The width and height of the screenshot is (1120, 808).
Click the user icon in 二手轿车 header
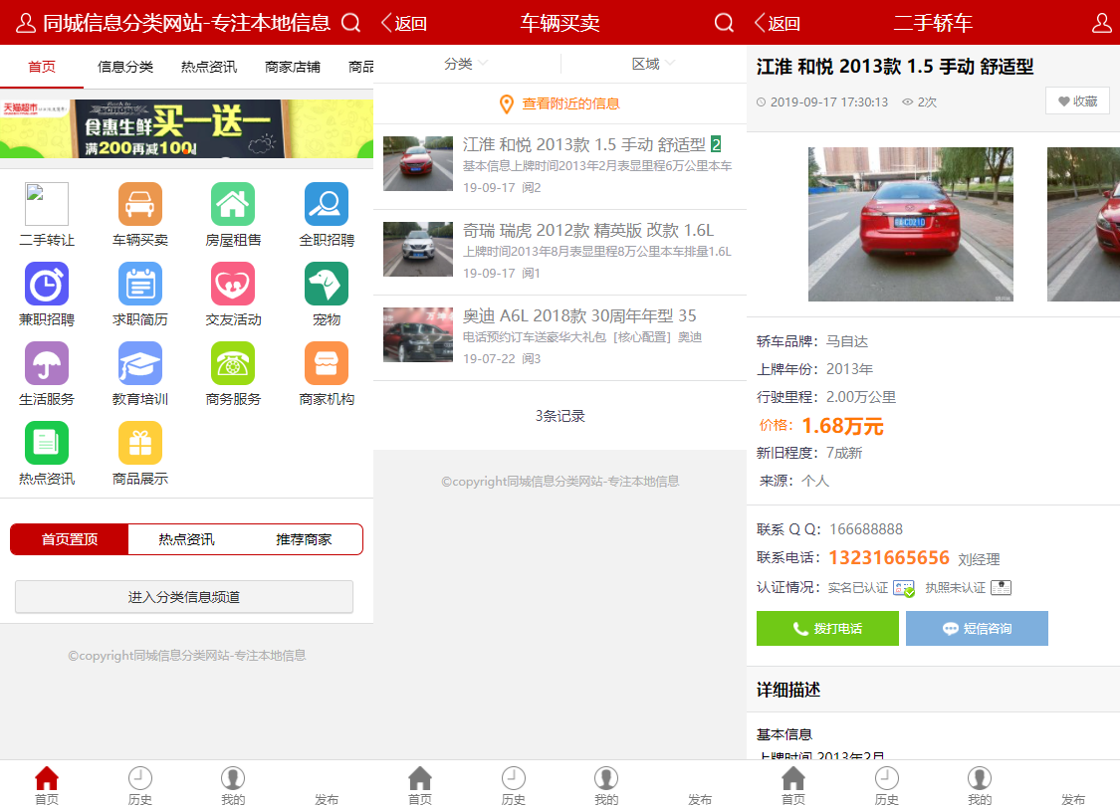[1102, 23]
